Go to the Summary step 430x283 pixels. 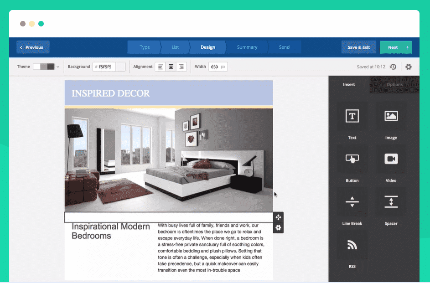coord(247,47)
